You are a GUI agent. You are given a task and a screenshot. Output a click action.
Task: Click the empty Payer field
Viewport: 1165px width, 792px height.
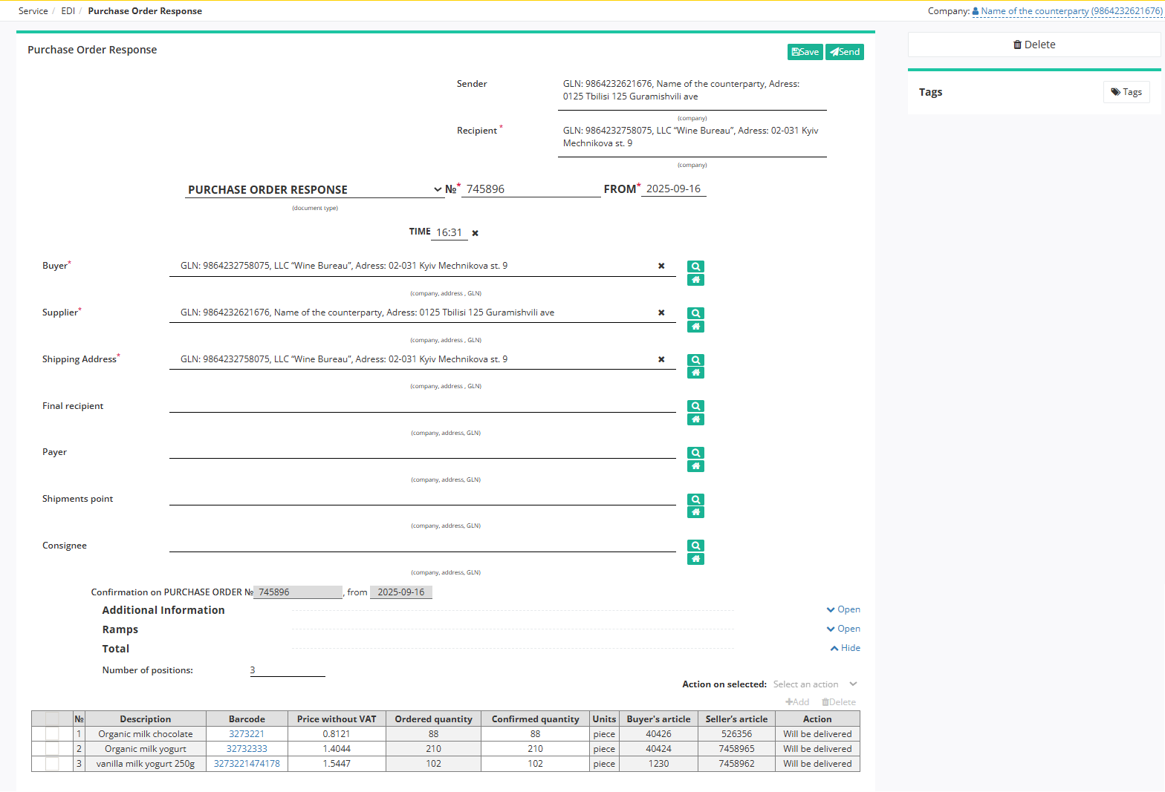[422, 451]
